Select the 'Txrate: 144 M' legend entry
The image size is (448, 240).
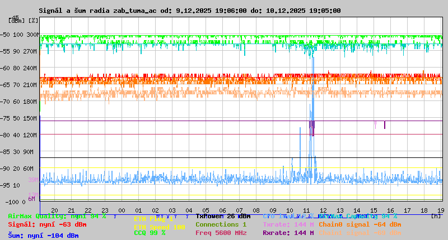(288, 224)
